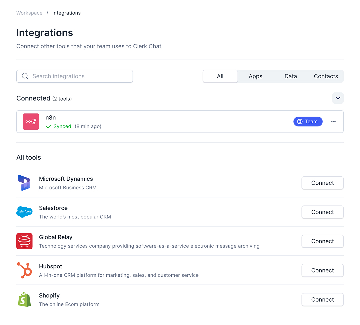Click the search magnifier icon
Viewport: 360px width, 325px height.
click(x=25, y=76)
